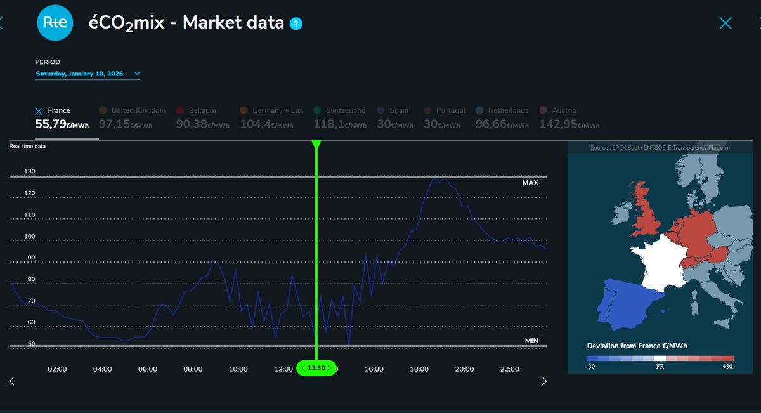Close the Market data panel with X
This screenshot has height=413, width=761.
click(725, 23)
